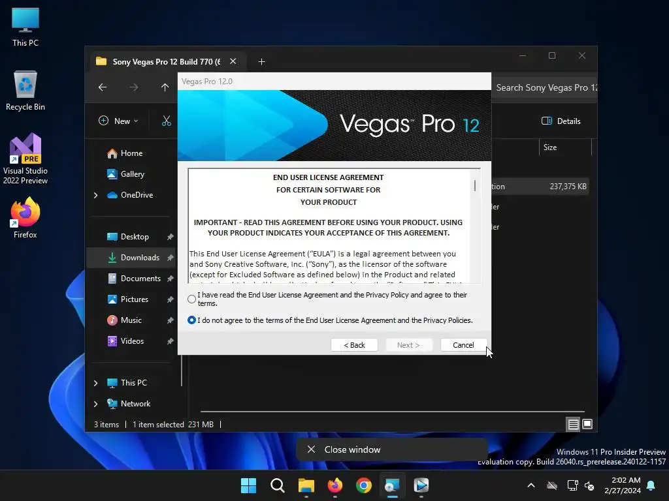This screenshot has width=669, height=501.
Task: Open This PC desktop icon
Action: tap(25, 27)
